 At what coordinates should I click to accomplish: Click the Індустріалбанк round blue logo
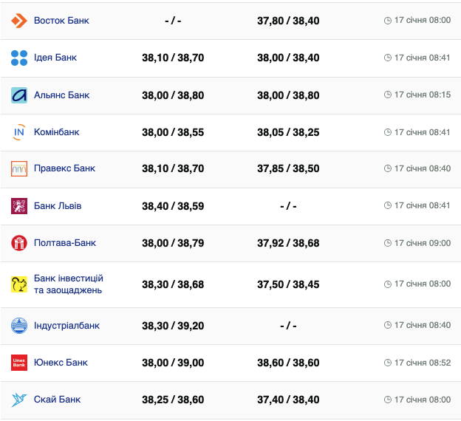click(19, 326)
